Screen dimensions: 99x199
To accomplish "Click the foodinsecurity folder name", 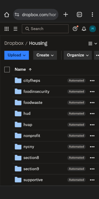I will click(36, 91).
